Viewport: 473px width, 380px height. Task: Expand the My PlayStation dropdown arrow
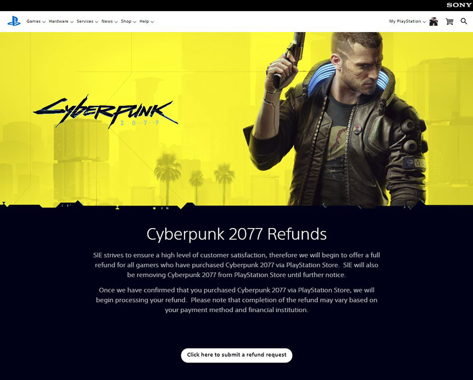[x=424, y=22]
